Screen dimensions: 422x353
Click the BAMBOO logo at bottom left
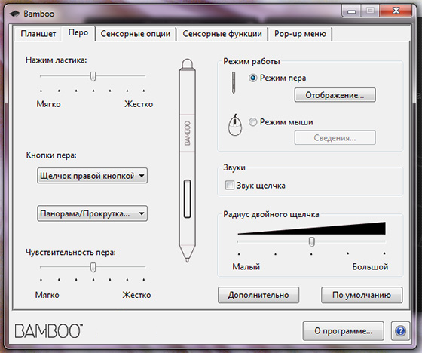[48, 330]
